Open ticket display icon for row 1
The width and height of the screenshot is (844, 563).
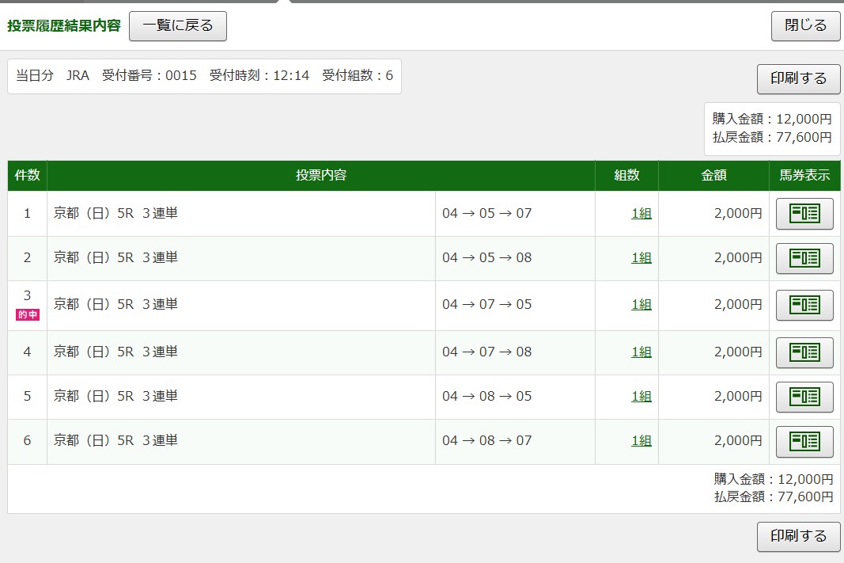pyautogui.click(x=804, y=214)
